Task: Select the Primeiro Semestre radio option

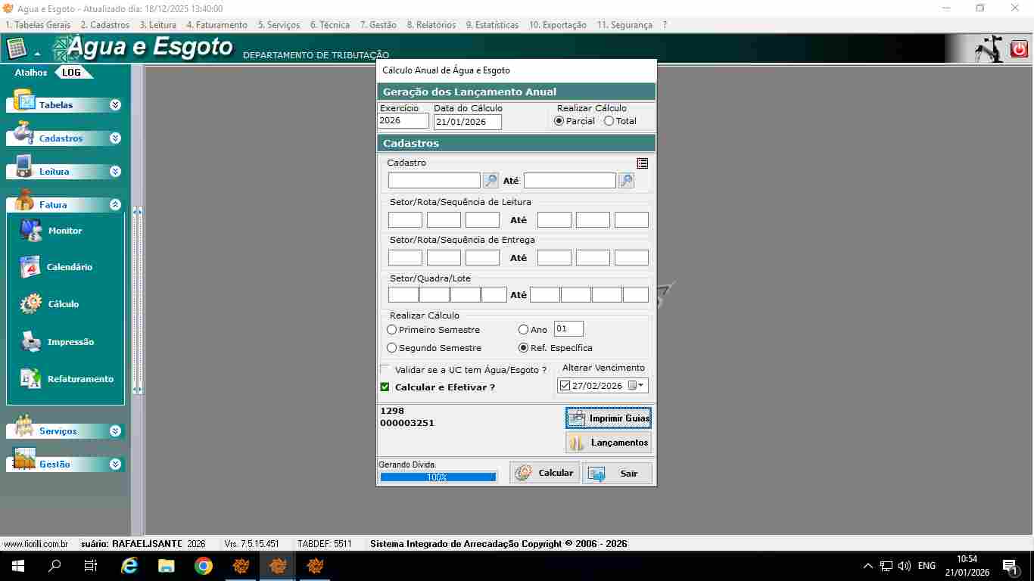Action: click(x=392, y=330)
